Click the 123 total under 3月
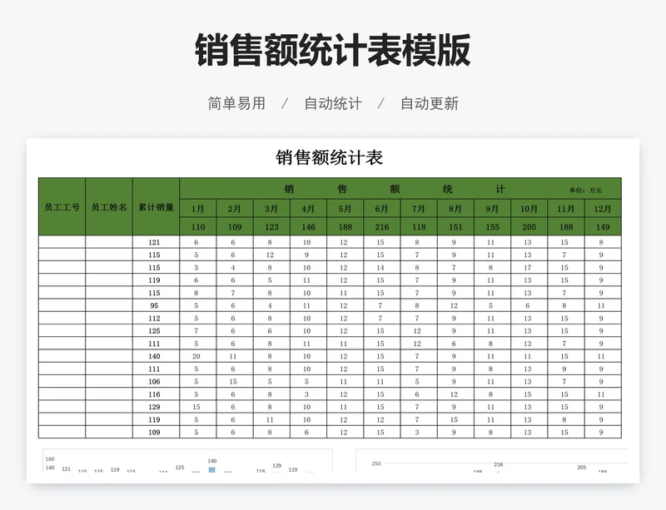 (272, 227)
